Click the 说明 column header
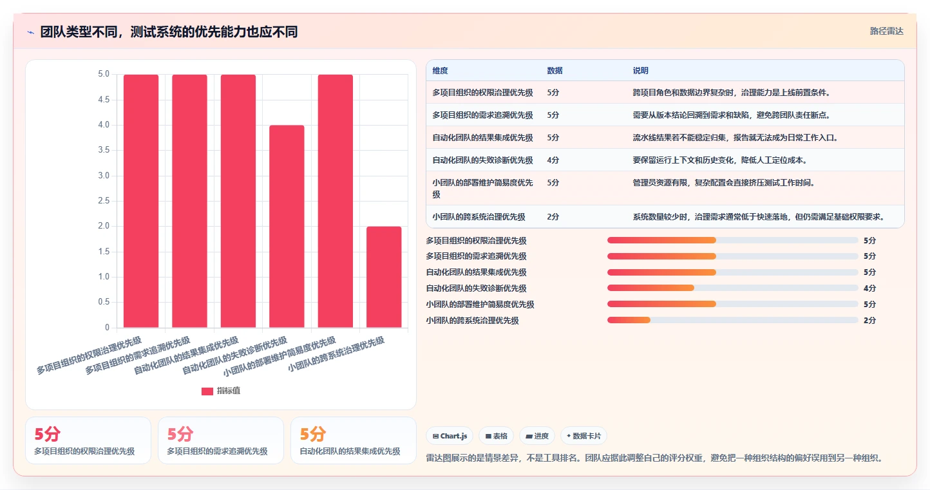The height and width of the screenshot is (490, 930). coord(641,70)
